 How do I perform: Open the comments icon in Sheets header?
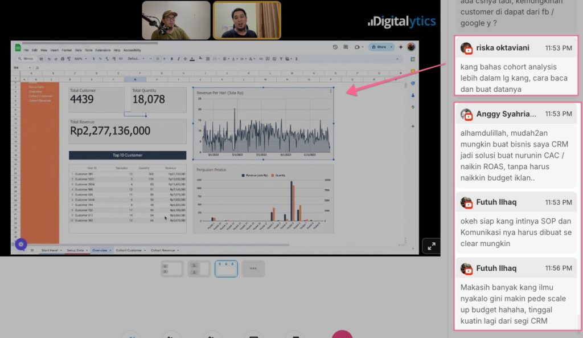(x=347, y=47)
